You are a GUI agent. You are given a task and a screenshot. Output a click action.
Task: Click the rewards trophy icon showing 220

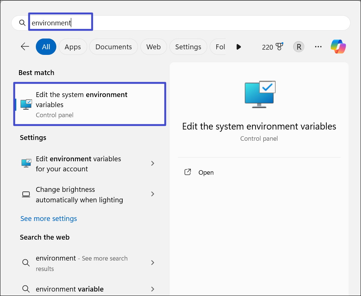point(279,47)
